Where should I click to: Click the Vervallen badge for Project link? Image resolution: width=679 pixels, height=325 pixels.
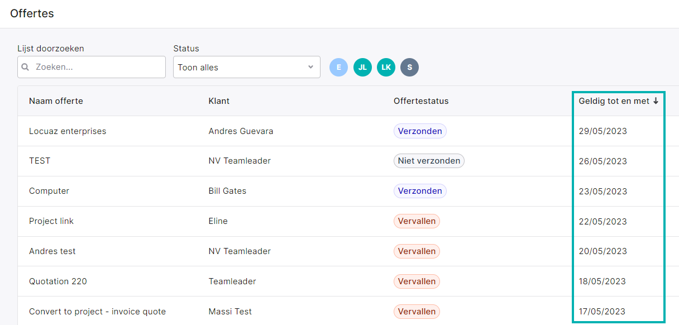[x=417, y=221]
